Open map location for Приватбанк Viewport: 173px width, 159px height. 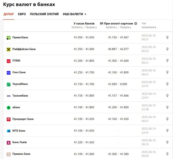click(167, 37)
